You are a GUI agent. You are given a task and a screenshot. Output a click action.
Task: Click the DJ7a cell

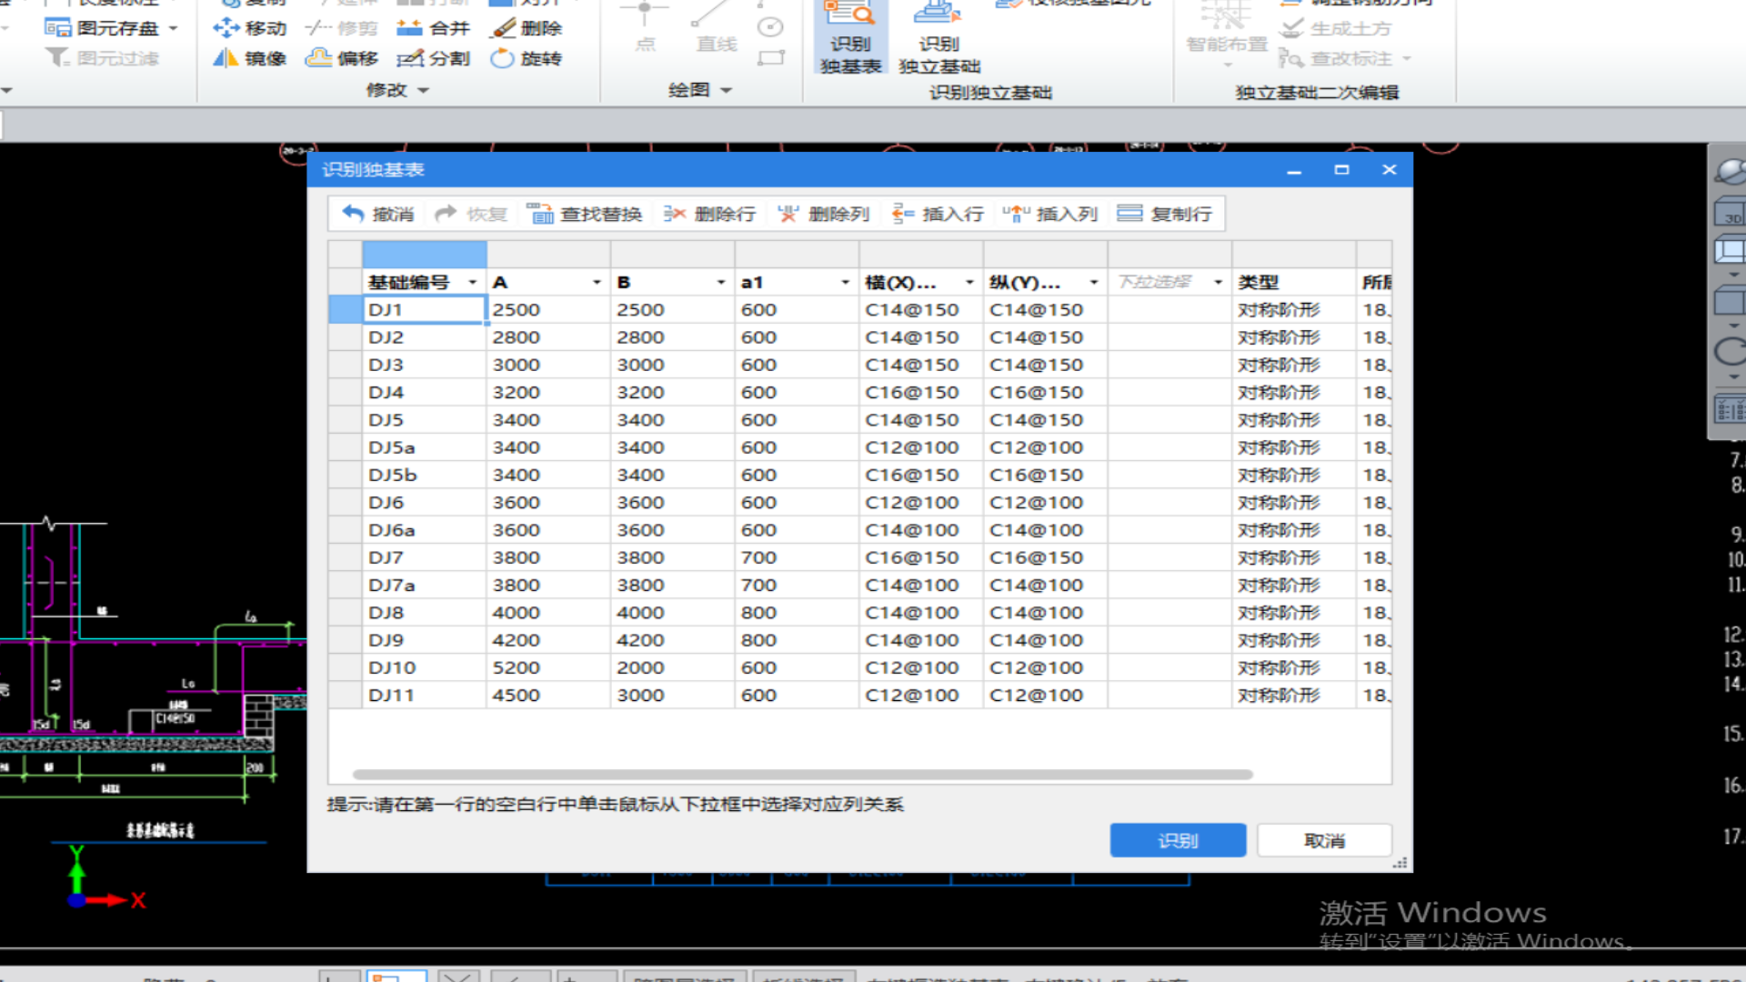(x=424, y=585)
